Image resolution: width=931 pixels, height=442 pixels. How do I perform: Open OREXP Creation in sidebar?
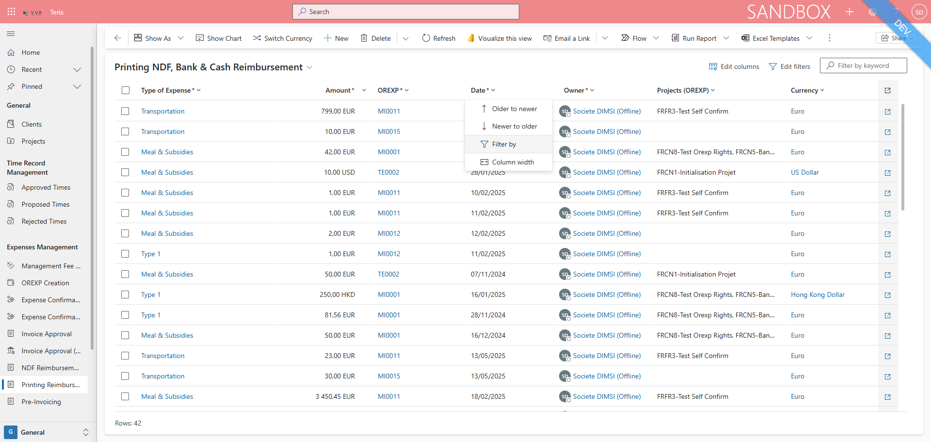[45, 283]
